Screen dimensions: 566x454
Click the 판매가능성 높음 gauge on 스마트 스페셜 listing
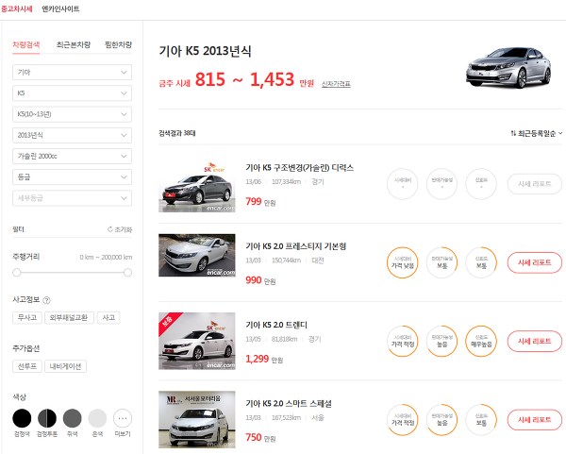click(441, 420)
